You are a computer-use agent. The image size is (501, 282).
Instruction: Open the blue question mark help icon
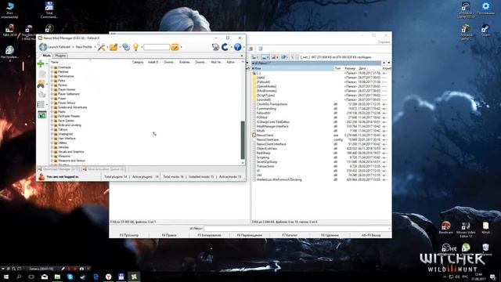tap(237, 47)
